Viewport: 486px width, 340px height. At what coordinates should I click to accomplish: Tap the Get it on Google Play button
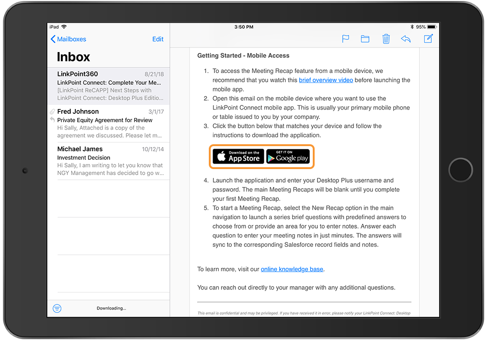(288, 156)
